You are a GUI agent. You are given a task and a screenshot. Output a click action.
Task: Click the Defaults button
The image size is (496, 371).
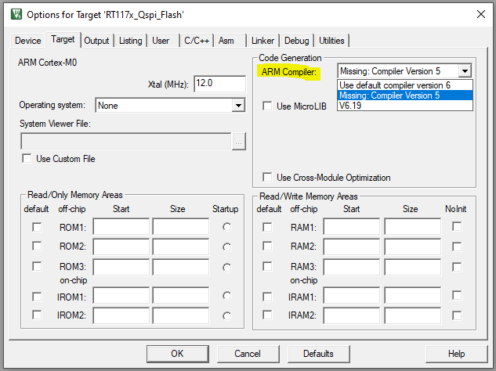click(x=319, y=354)
